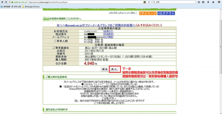Screen dimensions: 222x114
Task: Click the green padlock security icon
Action: 12,2
